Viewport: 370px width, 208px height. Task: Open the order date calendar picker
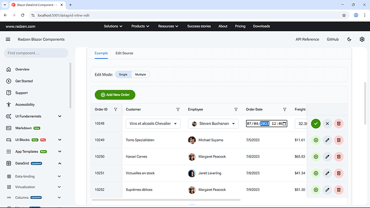coord(284,124)
